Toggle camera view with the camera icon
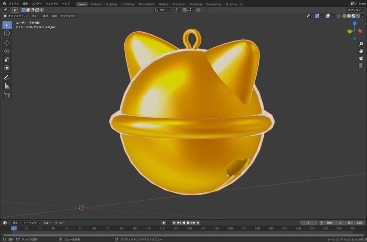 (x=361, y=58)
